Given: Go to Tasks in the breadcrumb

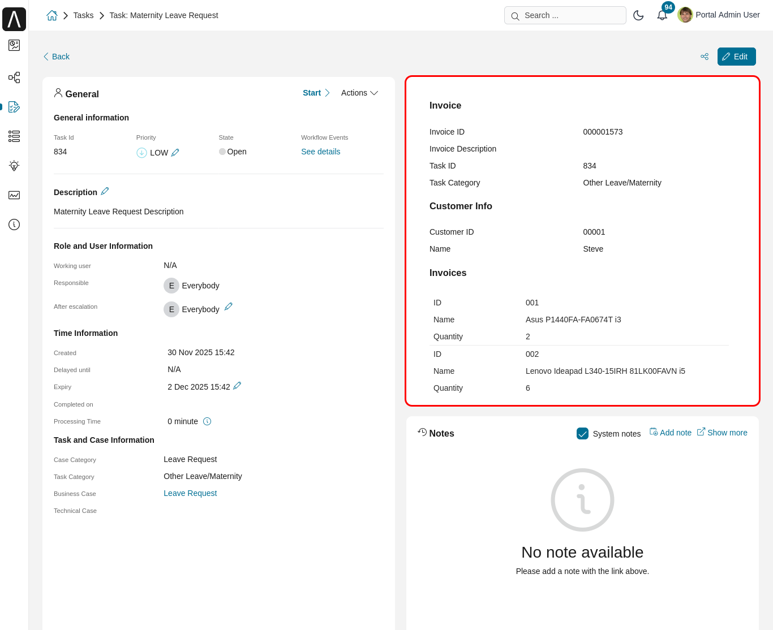Looking at the screenshot, I should click(x=83, y=15).
